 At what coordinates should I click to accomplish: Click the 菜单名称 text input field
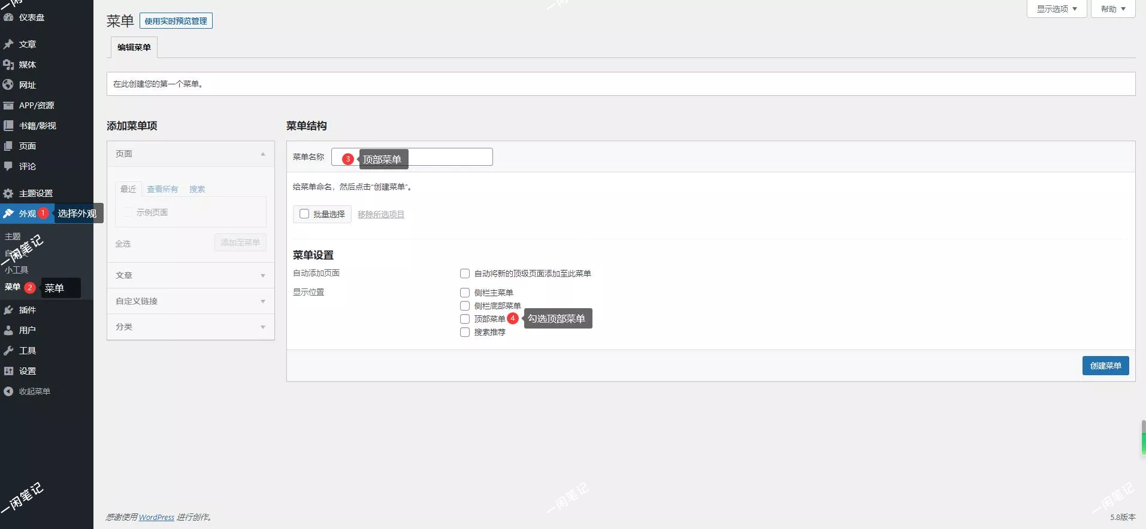(x=449, y=157)
